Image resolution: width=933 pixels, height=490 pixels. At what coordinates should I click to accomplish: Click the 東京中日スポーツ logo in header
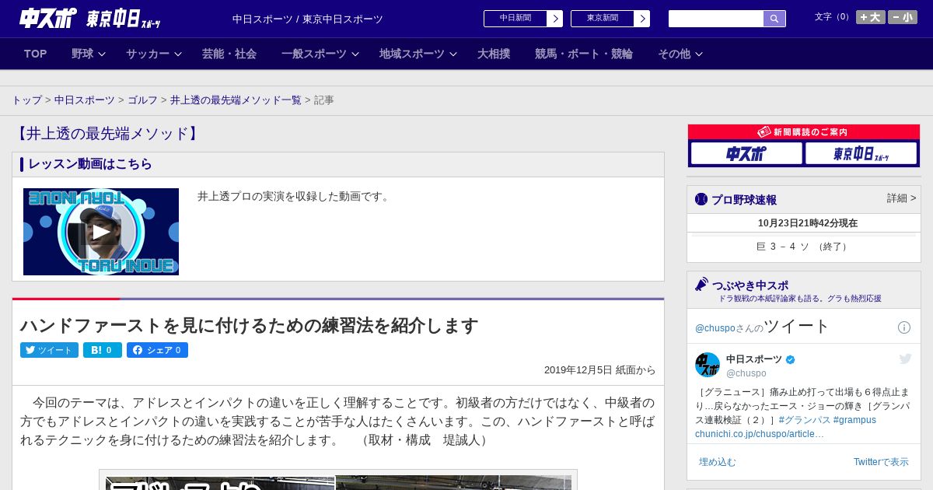[124, 19]
